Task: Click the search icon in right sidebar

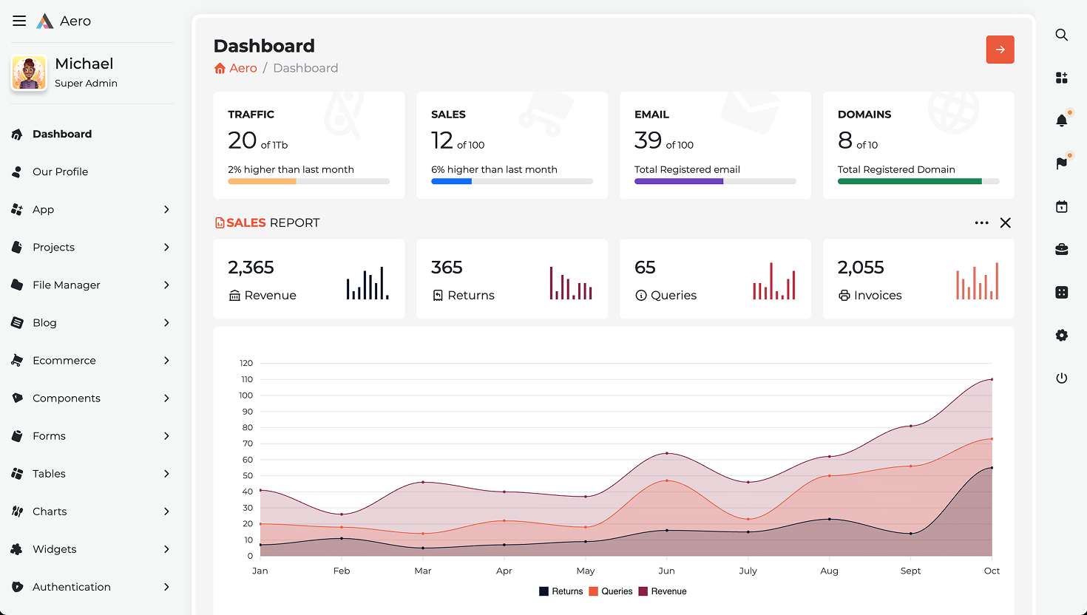Action: (1061, 35)
